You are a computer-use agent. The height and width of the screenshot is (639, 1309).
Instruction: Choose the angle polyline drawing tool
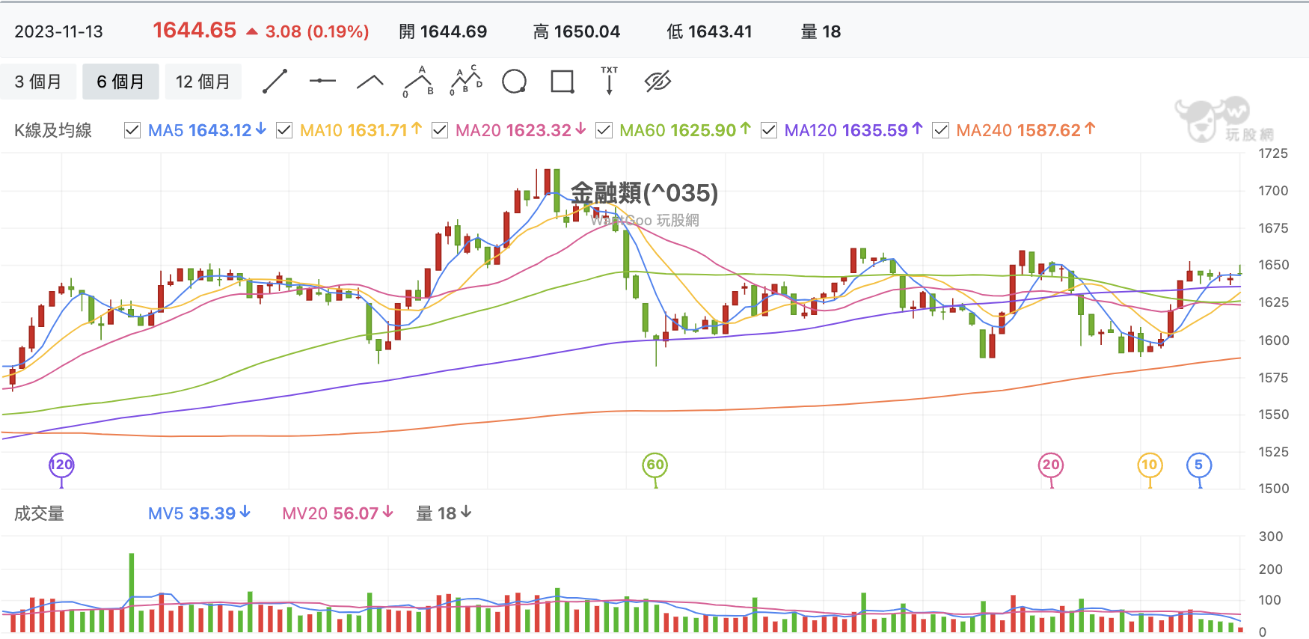click(x=370, y=82)
